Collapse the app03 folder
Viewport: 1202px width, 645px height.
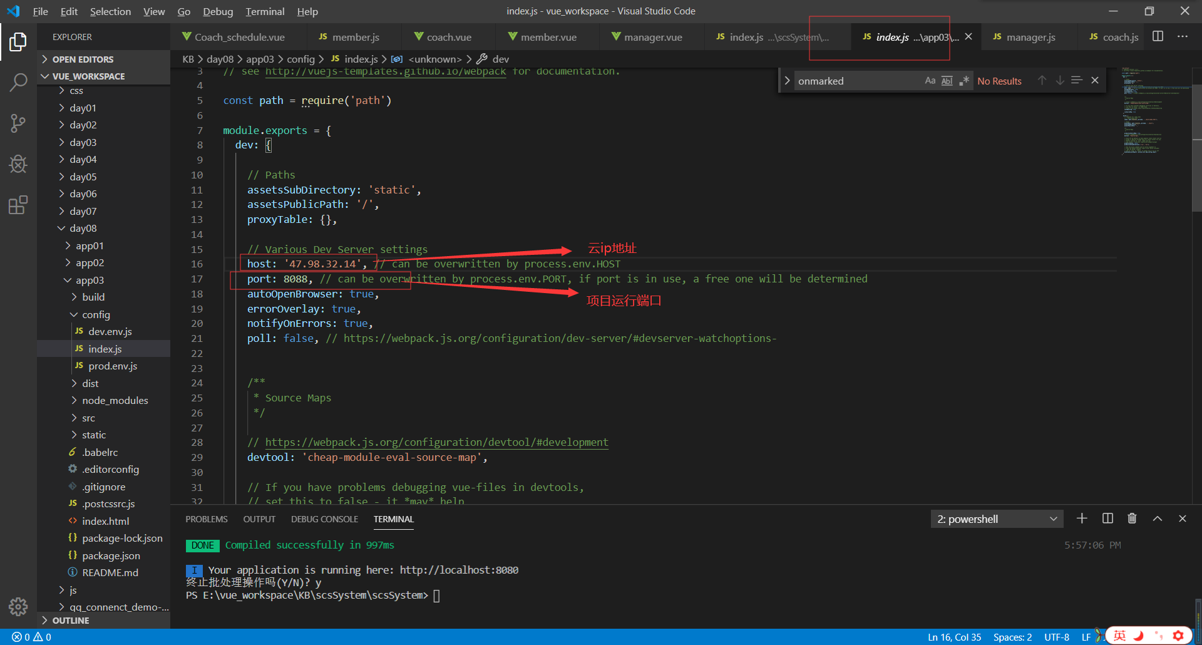click(103, 280)
